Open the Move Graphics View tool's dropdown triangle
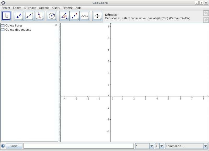This screenshot has height=151, width=209. click(x=101, y=19)
